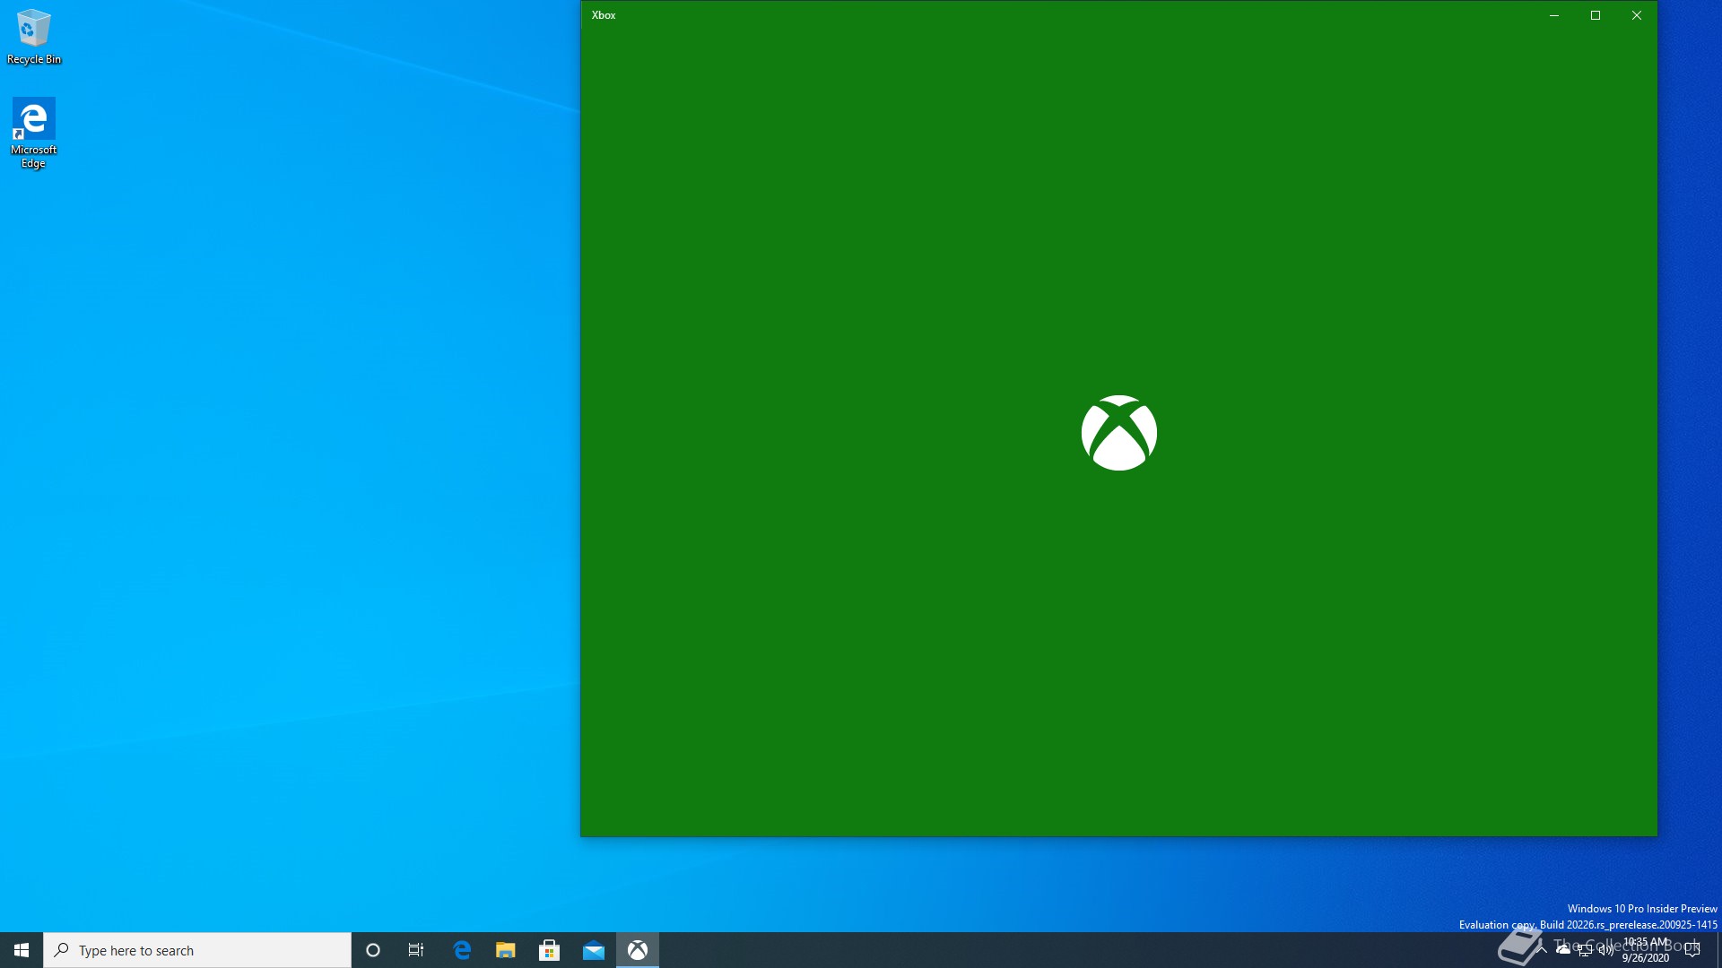The height and width of the screenshot is (968, 1722).
Task: Open File Explorer from the taskbar
Action: (506, 950)
